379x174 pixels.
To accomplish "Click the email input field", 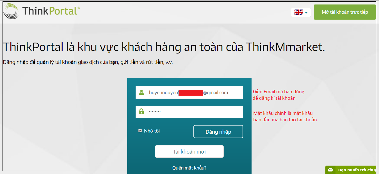I will [x=189, y=92].
